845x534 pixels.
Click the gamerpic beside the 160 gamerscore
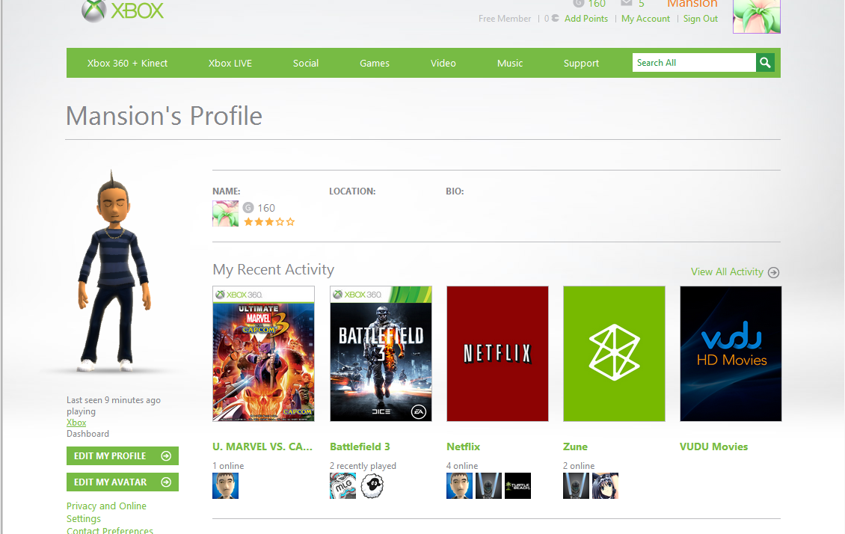point(225,213)
